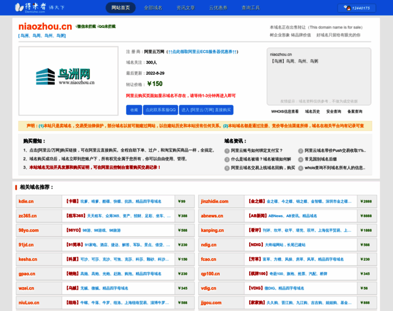This screenshot has height=311, width=393.
Task: Open article 什么是域名被墙
Action: (x=261, y=159)
